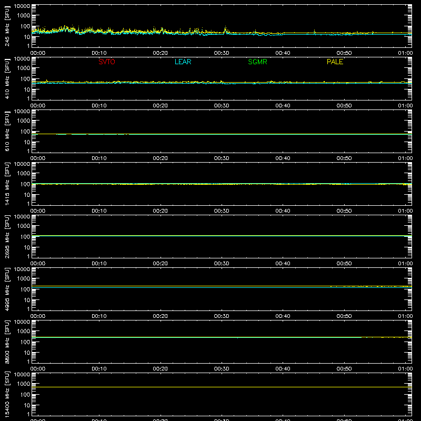Click the cyan LEAR station label
This screenshot has height=421, width=421.
click(183, 62)
